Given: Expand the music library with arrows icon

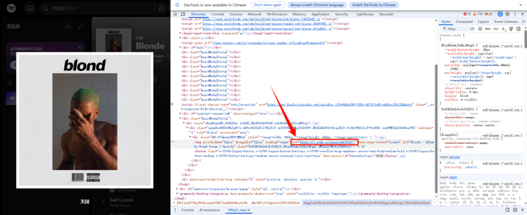Looking at the screenshot, I should pos(80,26).
